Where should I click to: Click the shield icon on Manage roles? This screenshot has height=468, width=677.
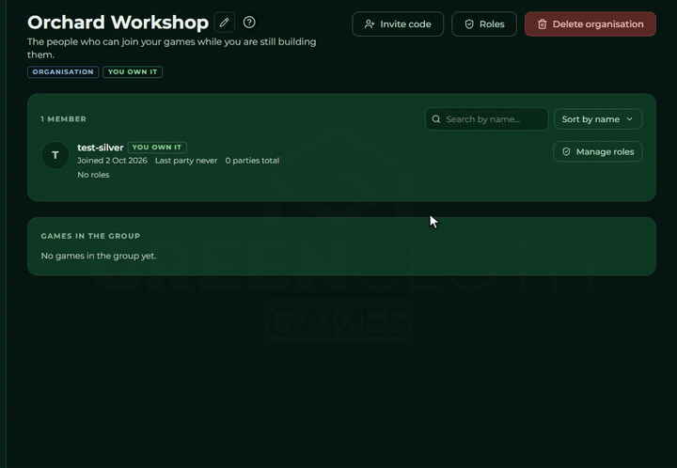pos(566,152)
